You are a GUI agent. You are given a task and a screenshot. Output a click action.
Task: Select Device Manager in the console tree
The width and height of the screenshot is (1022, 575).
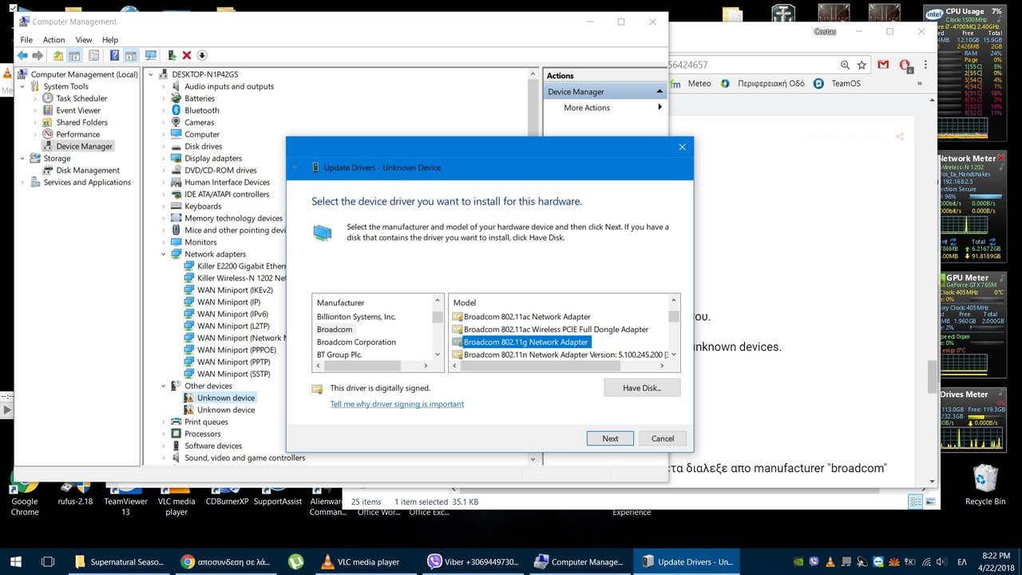(85, 146)
